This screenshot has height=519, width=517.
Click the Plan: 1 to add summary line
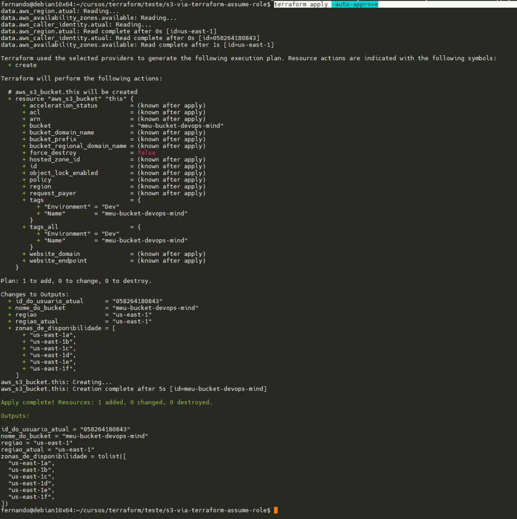pos(76,281)
